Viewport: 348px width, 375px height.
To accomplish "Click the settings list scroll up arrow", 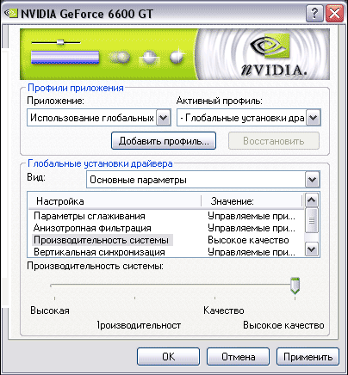I will pos(312,200).
